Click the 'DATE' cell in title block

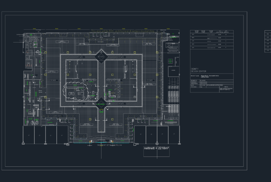pos(195,85)
